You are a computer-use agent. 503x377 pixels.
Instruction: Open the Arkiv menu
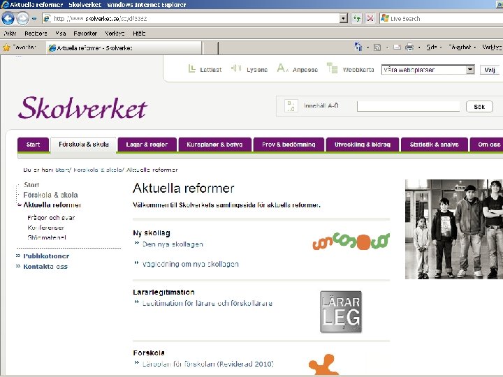(10, 34)
